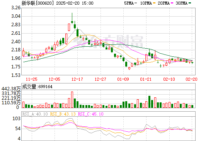Click the 1.53 price axis label
Viewport: 201px width, 141px height.
click(x=16, y=75)
